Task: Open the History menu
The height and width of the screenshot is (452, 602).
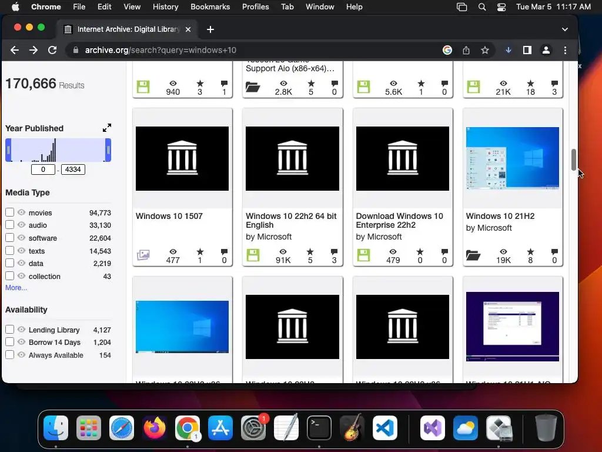Action: pos(165,6)
